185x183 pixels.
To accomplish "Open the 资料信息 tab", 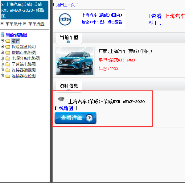I will pyautogui.click(x=69, y=86).
